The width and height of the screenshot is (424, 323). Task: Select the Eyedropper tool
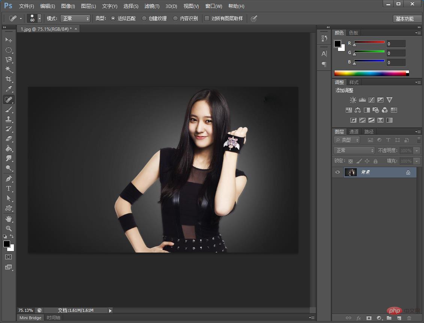[9, 89]
